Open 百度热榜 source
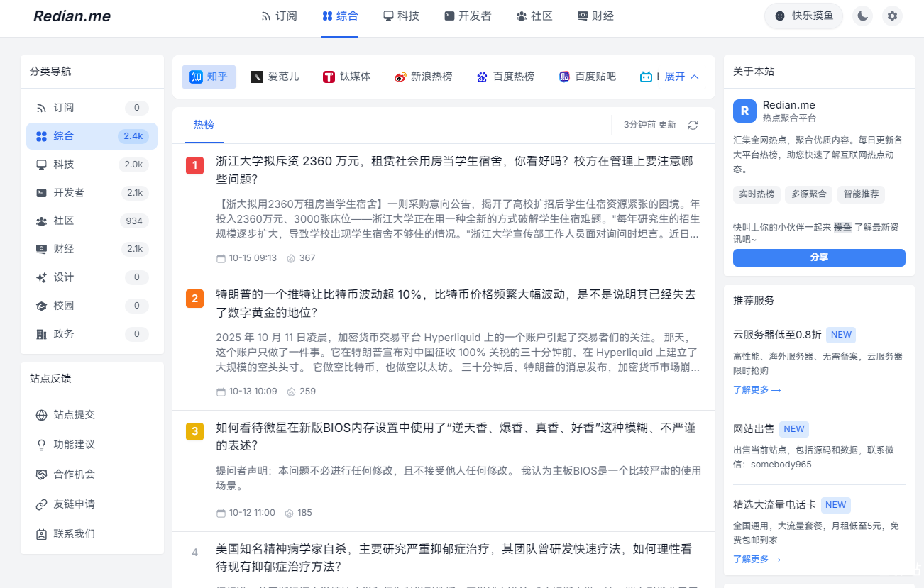This screenshot has height=588, width=924. 505,77
